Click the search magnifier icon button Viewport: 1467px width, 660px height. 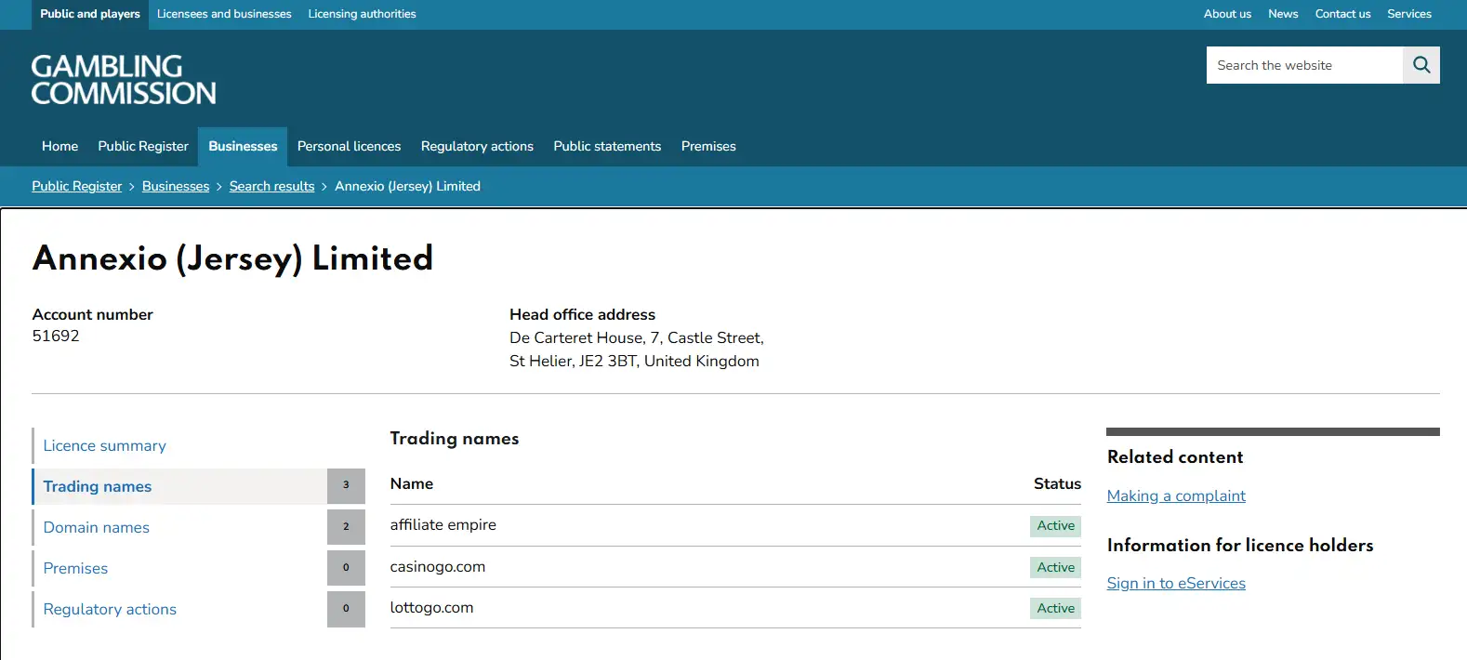click(1421, 65)
